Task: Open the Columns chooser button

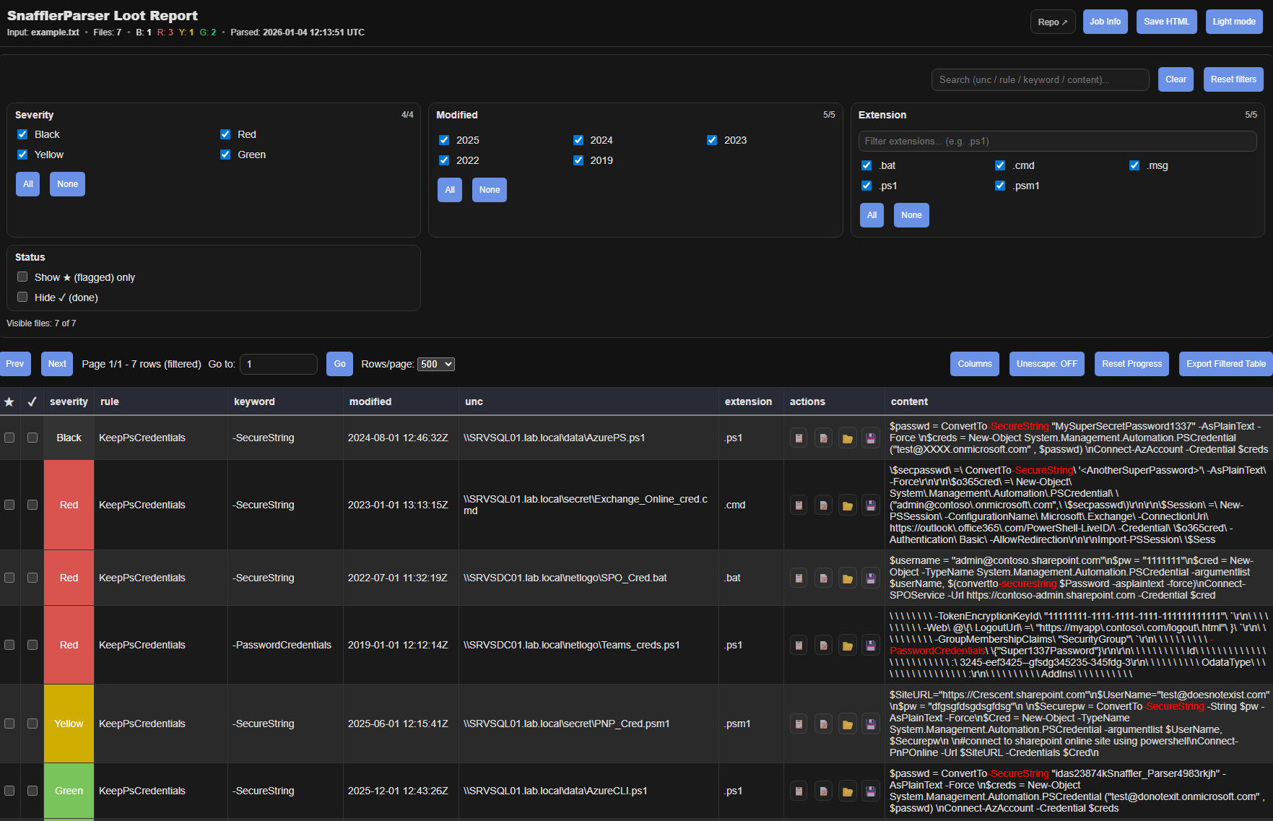Action: coord(975,364)
